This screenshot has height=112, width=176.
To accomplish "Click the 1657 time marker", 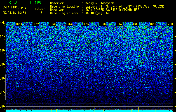I will pyautogui.click(x=119, y=24).
